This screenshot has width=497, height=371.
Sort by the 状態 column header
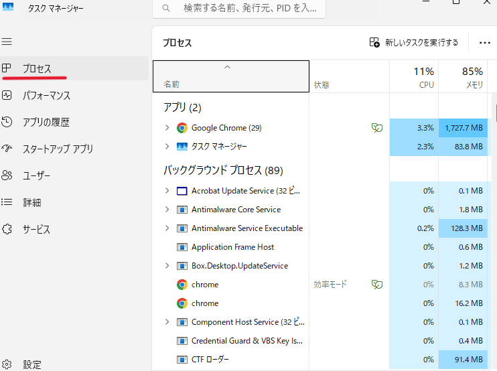[349, 76]
